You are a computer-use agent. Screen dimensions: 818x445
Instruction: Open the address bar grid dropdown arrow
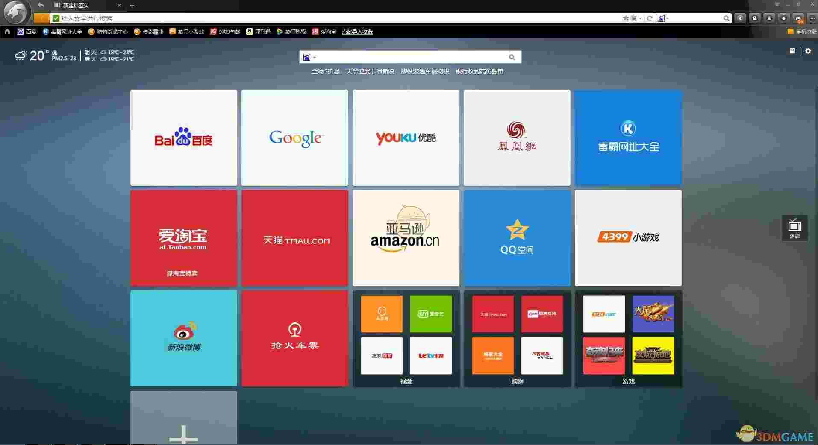pyautogui.click(x=640, y=18)
